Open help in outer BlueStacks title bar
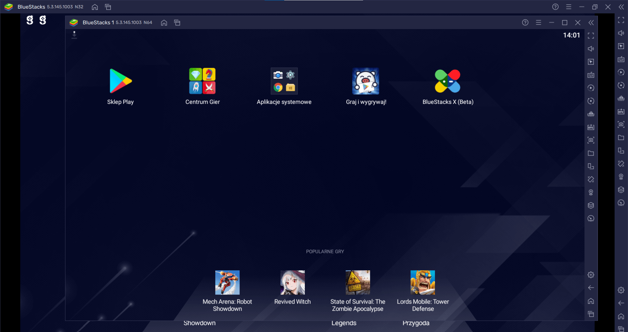 555,7
